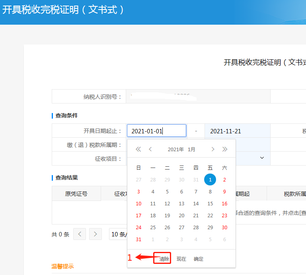Go to previous results page arrow
The width and height of the screenshot is (306, 275).
tap(80, 234)
